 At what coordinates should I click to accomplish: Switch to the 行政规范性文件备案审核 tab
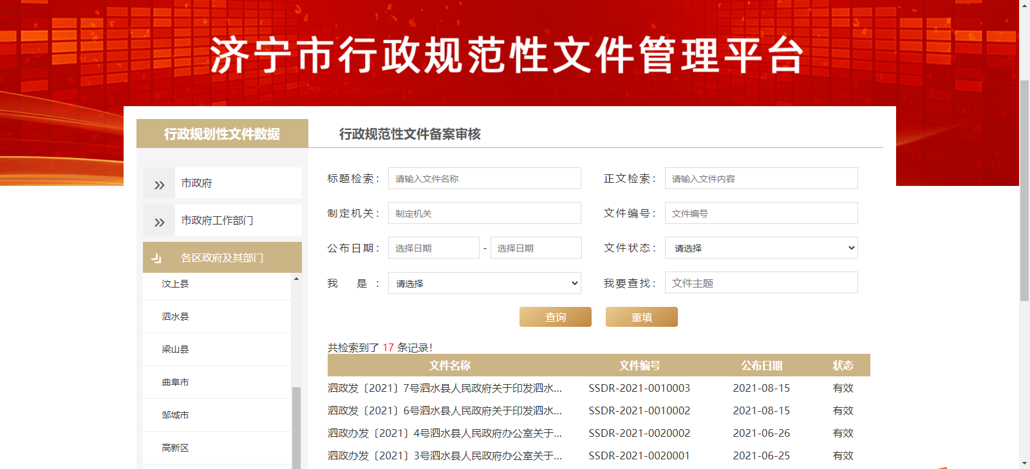click(x=410, y=134)
